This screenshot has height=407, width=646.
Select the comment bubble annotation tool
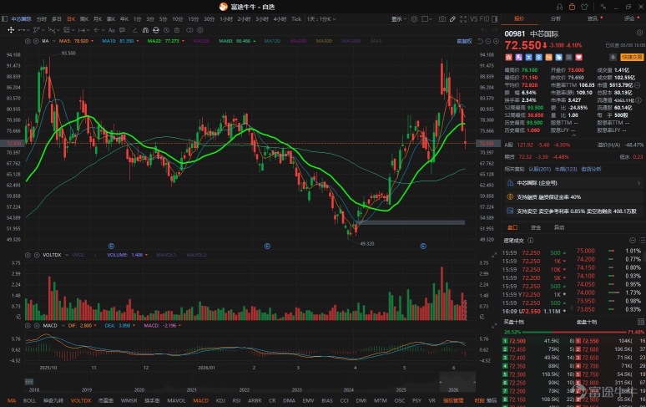(x=123, y=30)
